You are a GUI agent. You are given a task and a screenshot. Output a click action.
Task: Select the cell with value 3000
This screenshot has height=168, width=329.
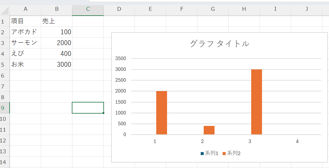point(56,65)
